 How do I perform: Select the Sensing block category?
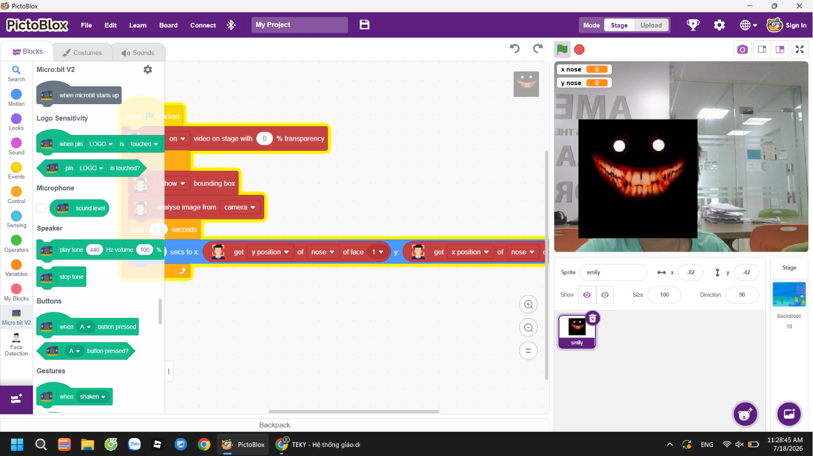16,219
